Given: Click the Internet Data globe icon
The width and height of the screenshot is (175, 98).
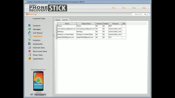Looking at the screenshot, I should (30, 47).
